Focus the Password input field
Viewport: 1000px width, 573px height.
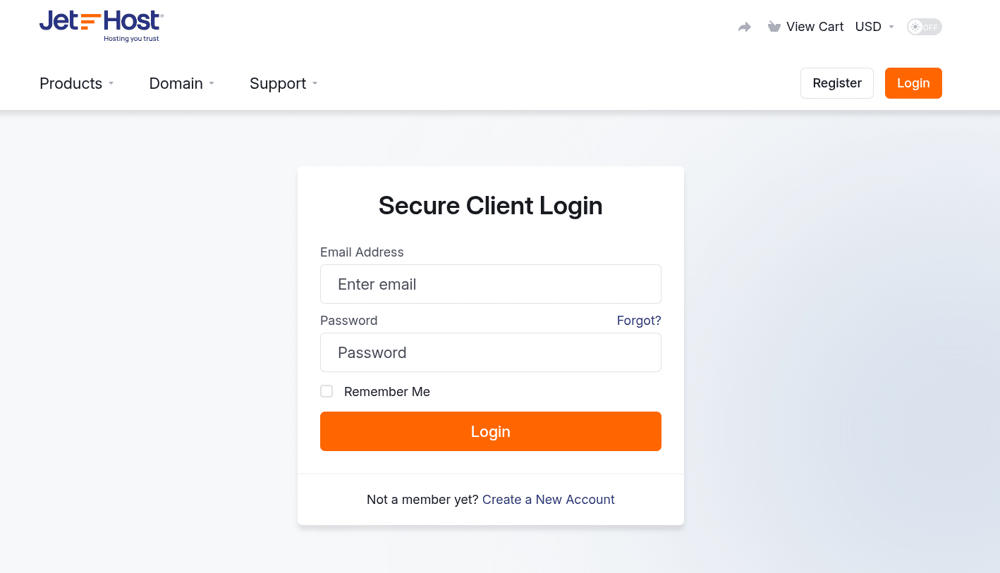[490, 352]
